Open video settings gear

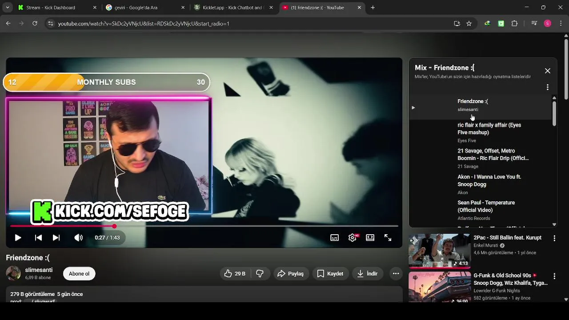(x=353, y=238)
